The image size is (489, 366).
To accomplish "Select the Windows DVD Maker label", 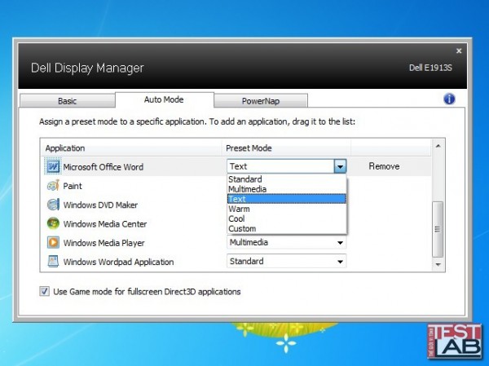I will pos(100,205).
